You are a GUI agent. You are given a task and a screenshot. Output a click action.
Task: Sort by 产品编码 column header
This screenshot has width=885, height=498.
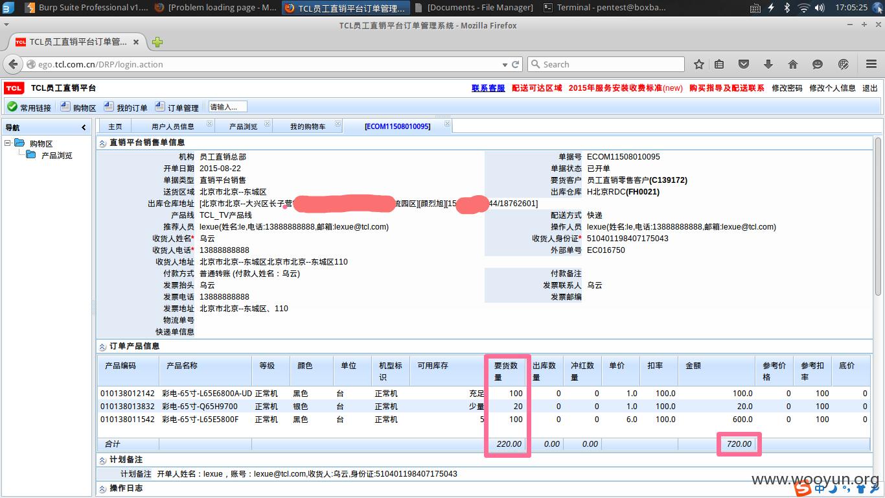pos(128,372)
